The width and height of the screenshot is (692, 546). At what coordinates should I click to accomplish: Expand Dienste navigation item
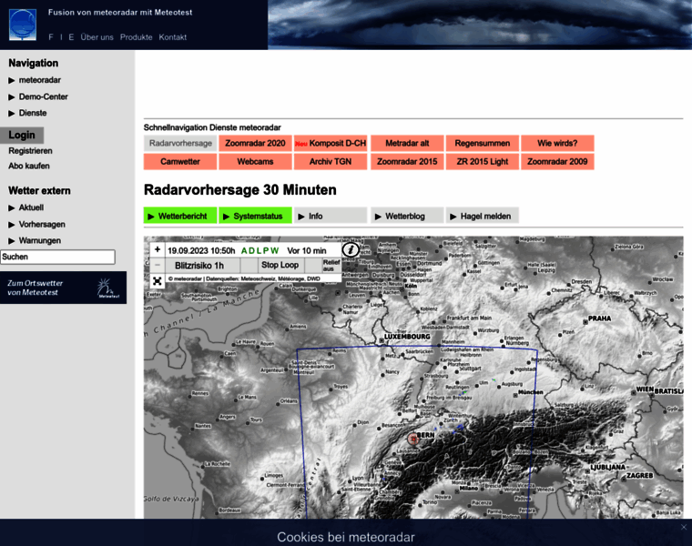coord(27,113)
